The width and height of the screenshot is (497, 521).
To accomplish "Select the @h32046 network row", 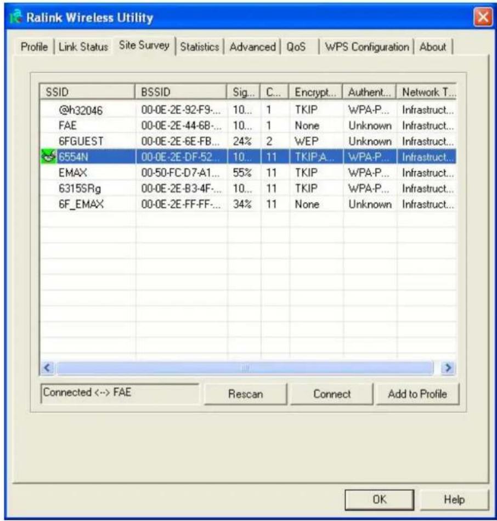I will (248, 110).
